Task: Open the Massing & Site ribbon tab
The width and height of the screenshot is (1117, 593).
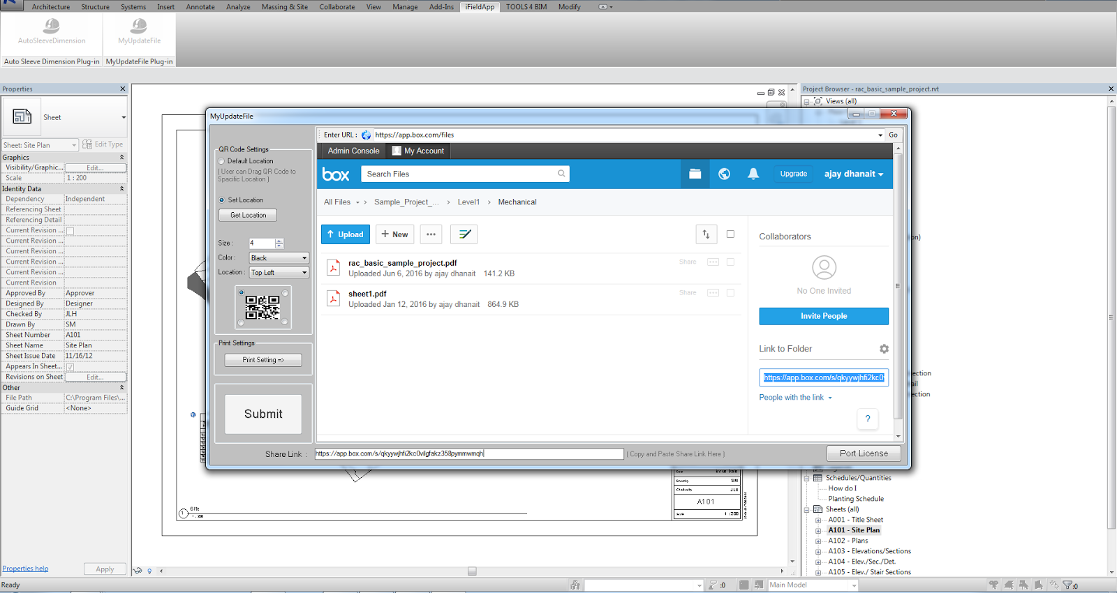Action: coord(285,7)
